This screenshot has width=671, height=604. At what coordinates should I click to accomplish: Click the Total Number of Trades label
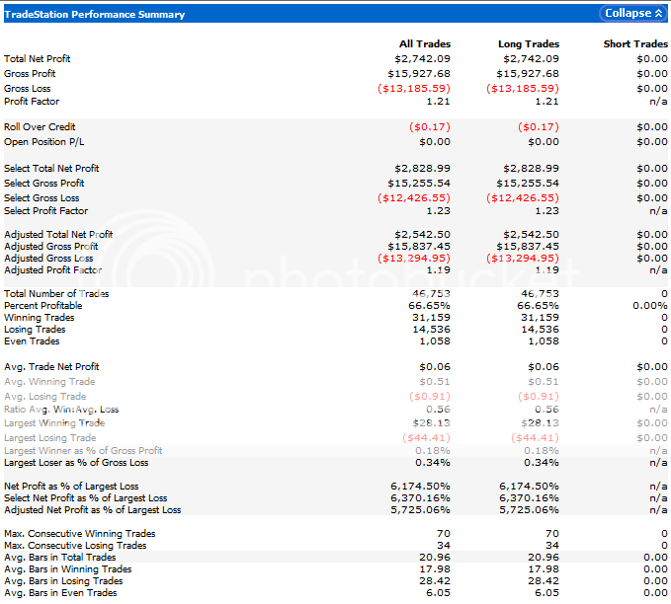56,294
